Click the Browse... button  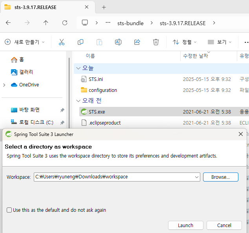(221, 177)
